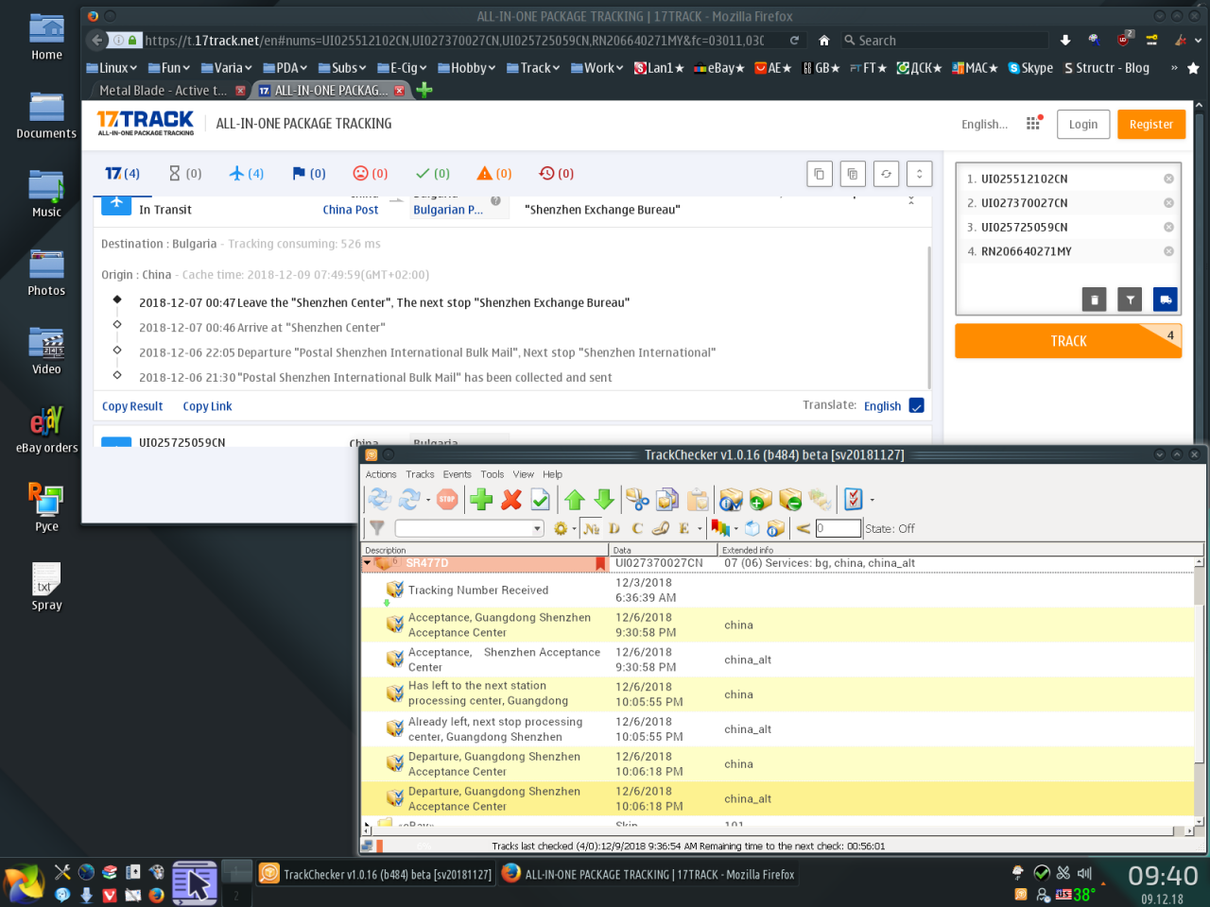Move track up with the green up arrow
Screen dimensions: 1210x907
(575, 499)
